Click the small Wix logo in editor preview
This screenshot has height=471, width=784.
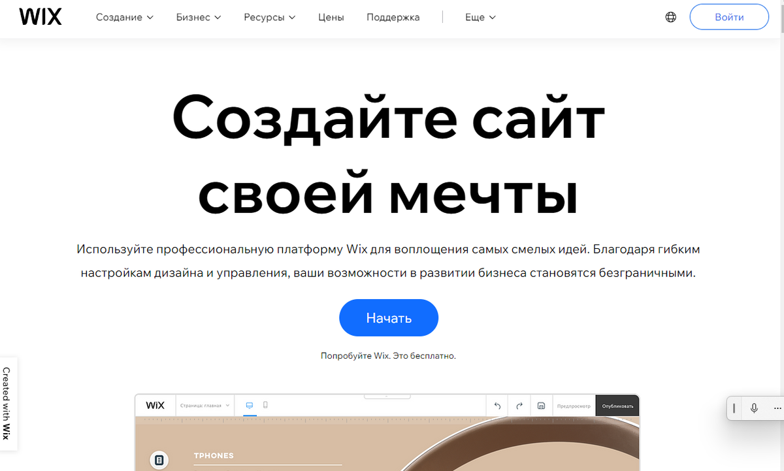point(155,405)
